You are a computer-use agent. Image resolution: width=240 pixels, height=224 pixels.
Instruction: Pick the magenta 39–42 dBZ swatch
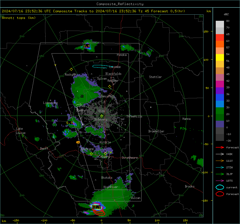pos(220,84)
